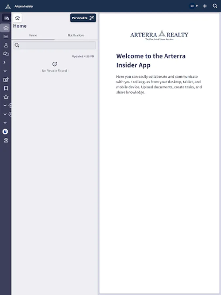Open the pencil edit note icon in sidebar
Screen dimensions: 221x295
(6, 80)
